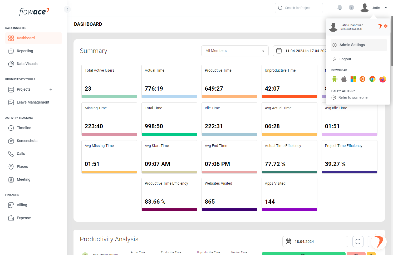
Task: Open Leave Management in sidebar
Action: tap(33, 102)
